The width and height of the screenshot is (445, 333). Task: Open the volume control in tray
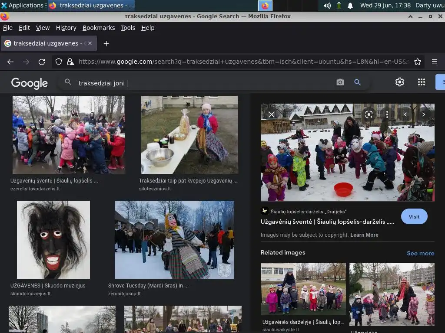[327, 5]
